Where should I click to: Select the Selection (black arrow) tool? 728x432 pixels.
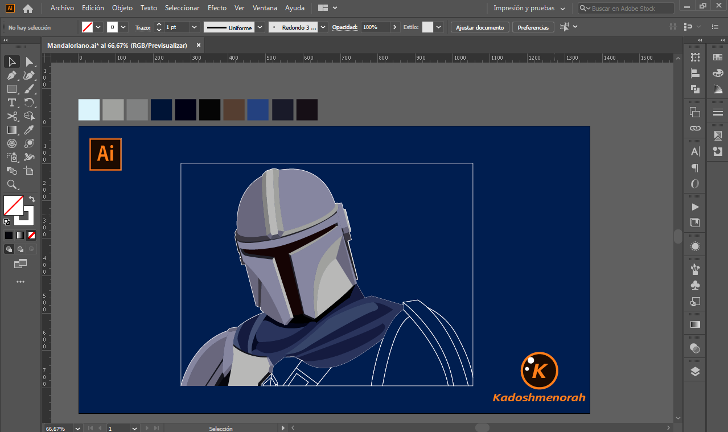coord(11,61)
